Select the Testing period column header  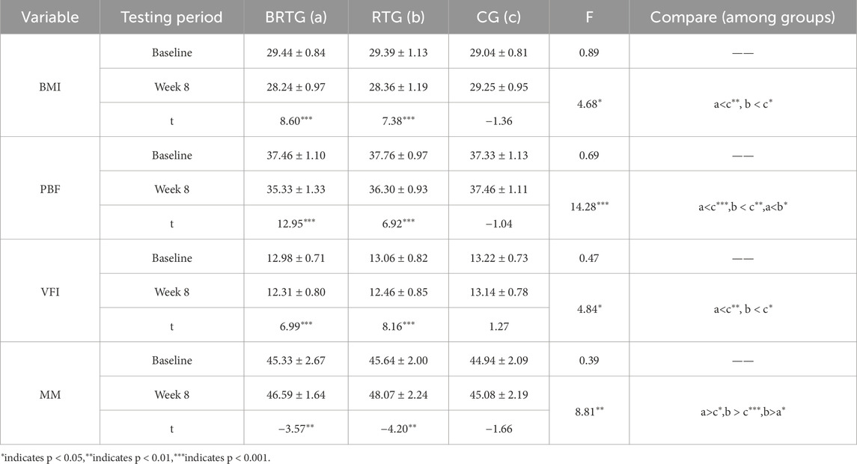[x=171, y=16]
